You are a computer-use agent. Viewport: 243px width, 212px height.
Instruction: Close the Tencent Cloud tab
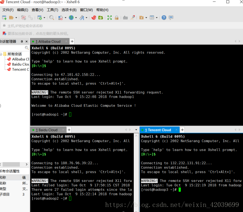[x=176, y=130]
